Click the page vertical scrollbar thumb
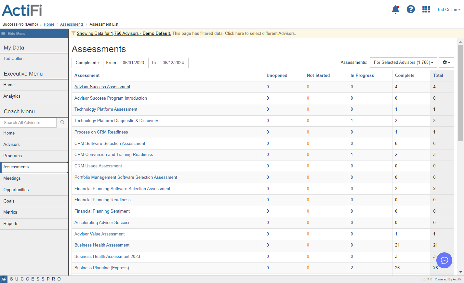This screenshot has width=464, height=283. pyautogui.click(x=460, y=93)
